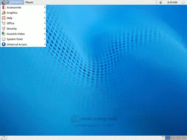Select the Graphics menu entry label
The image size is (187, 140).
(12, 13)
